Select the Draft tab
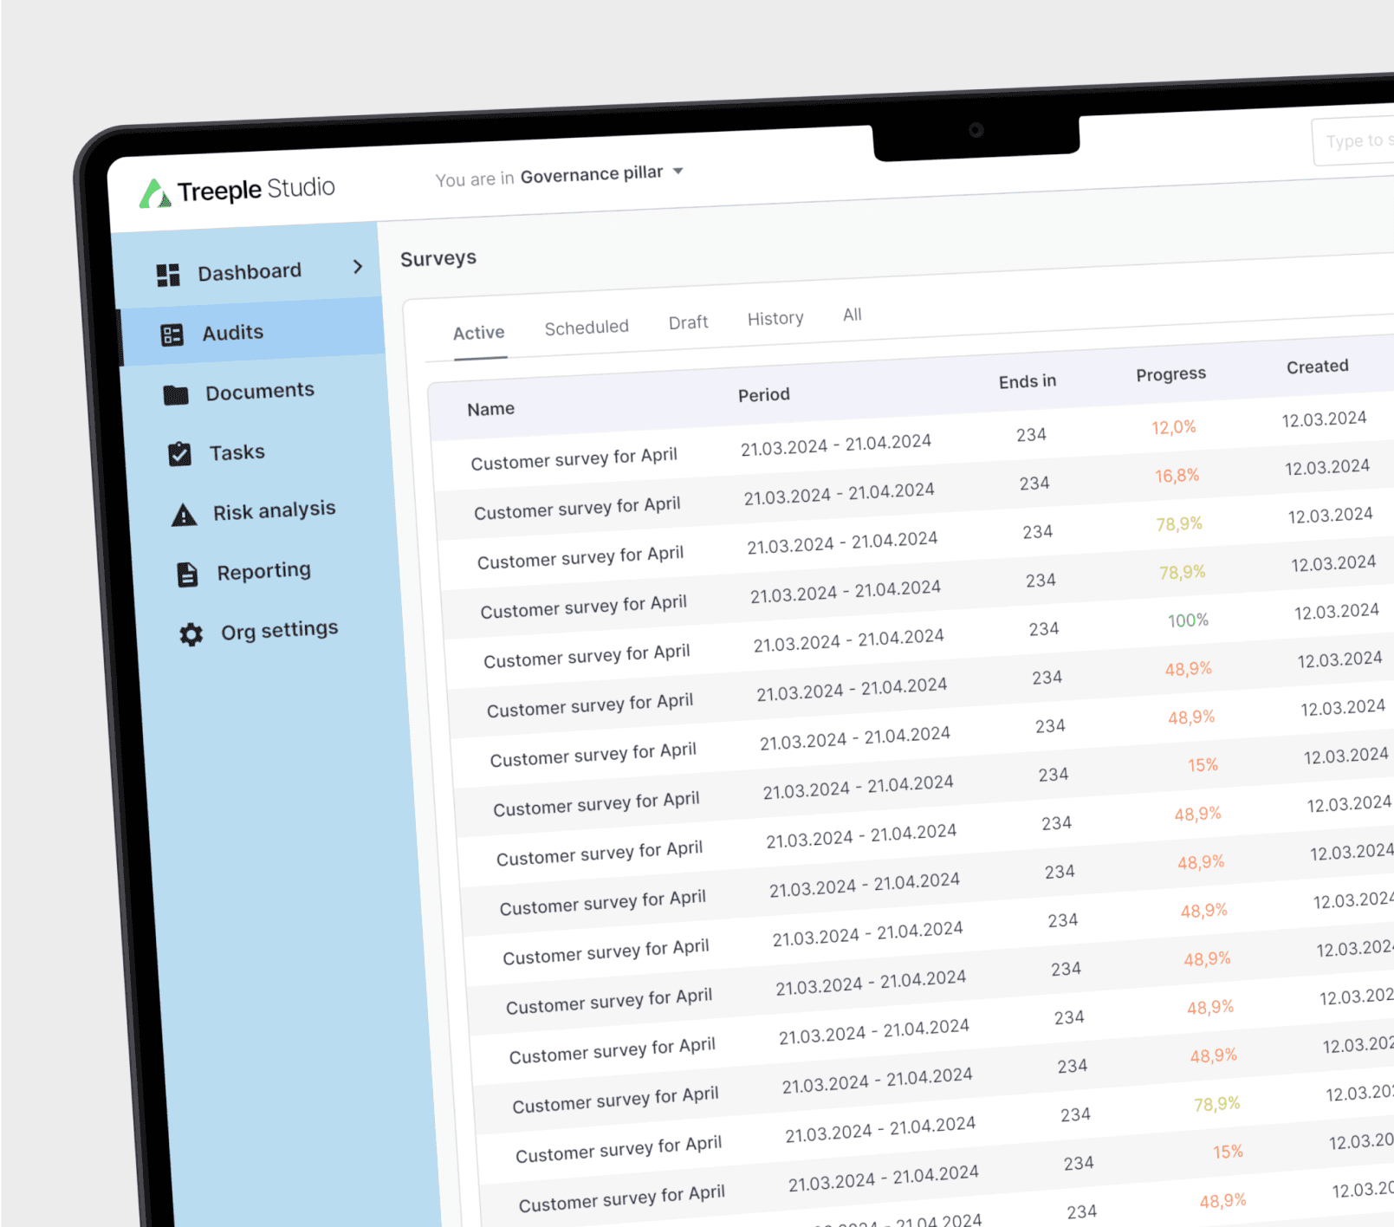Screen dimensions: 1394x1227 [687, 321]
